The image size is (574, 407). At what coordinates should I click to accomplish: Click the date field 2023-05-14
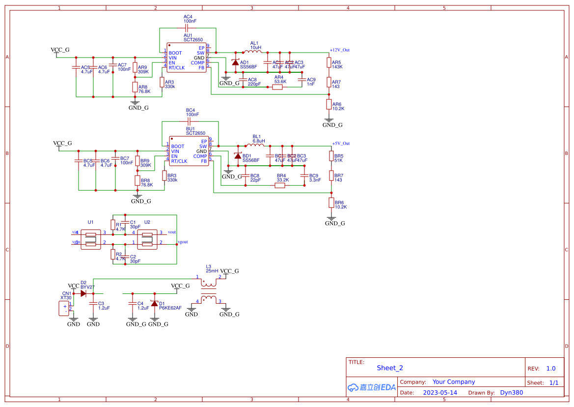(x=440, y=392)
